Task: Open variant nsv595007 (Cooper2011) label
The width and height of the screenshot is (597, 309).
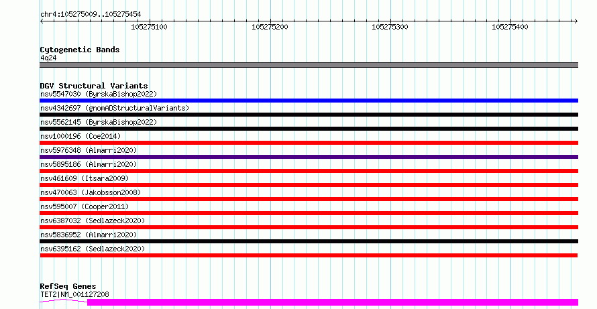Action: click(x=85, y=206)
